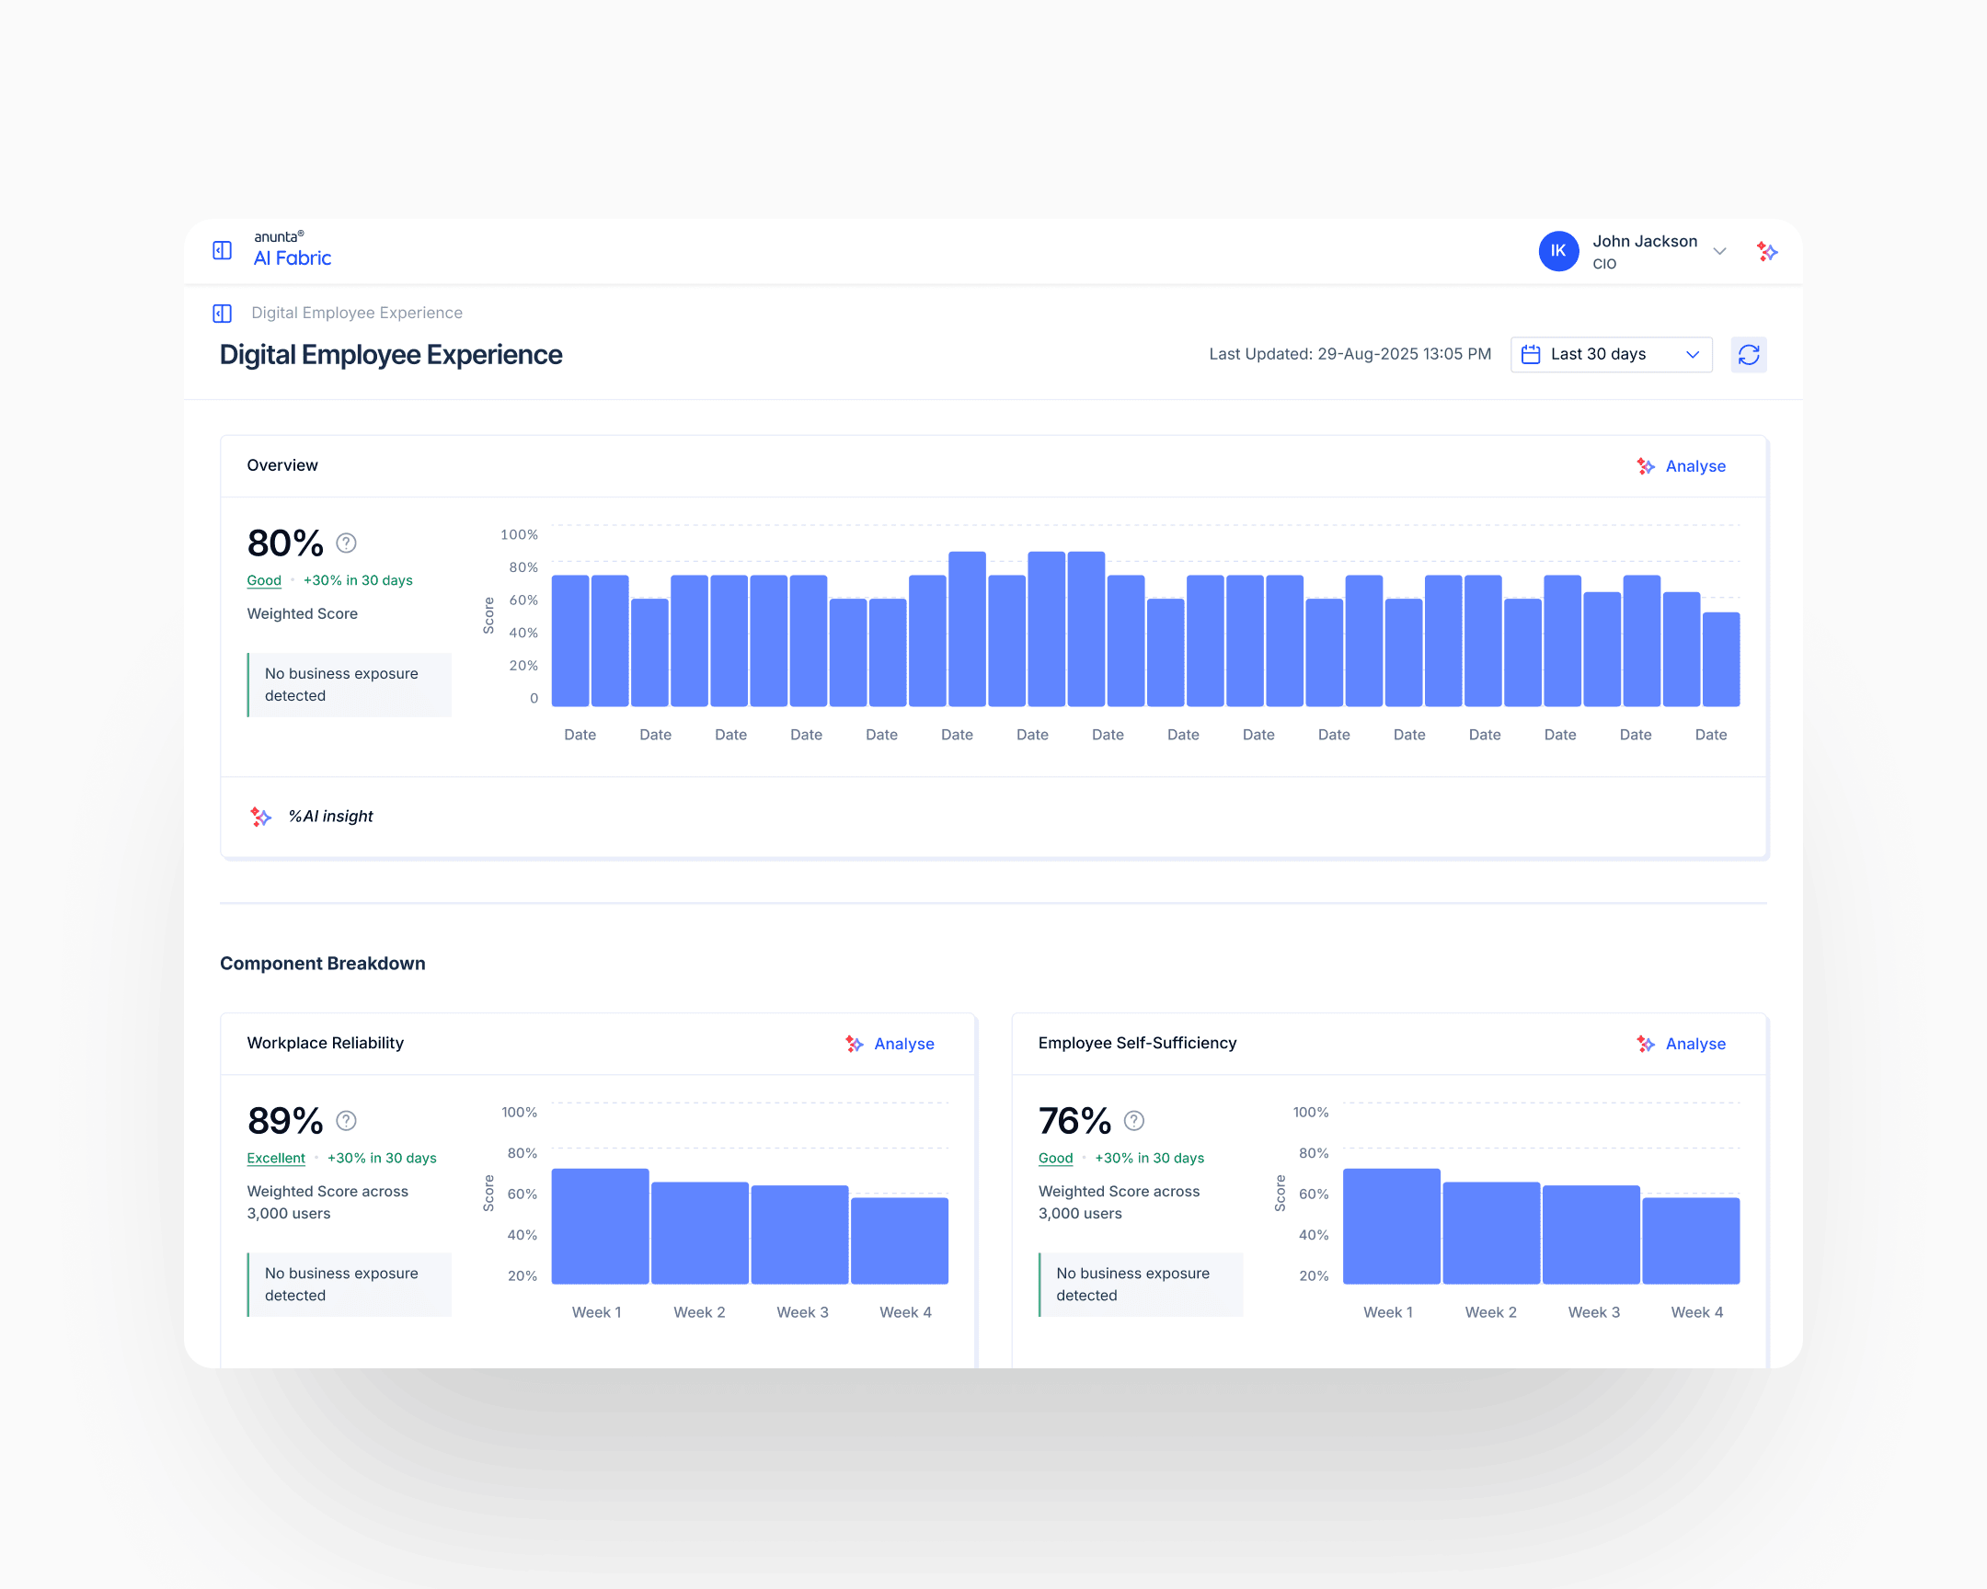Open the calendar icon in the date range selector
The image size is (1987, 1589).
(x=1531, y=354)
